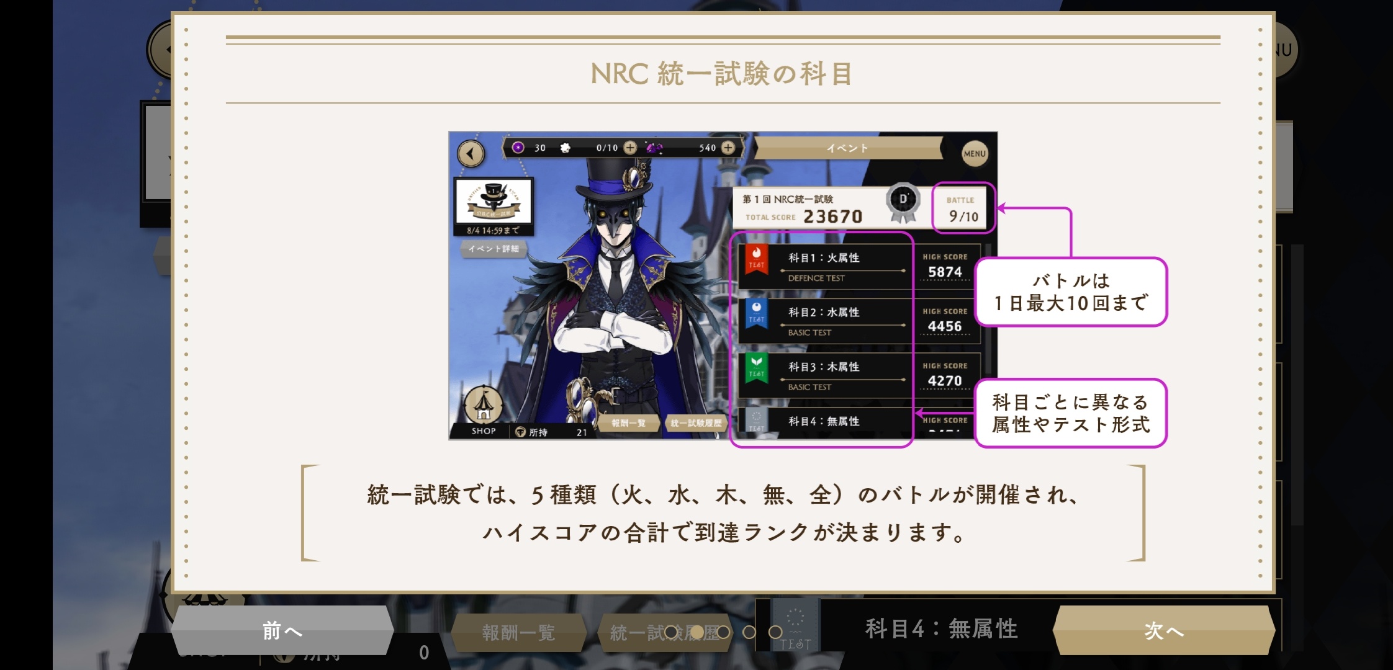Click the イベント詳細 label in tutorial image
Viewport: 1393px width, 670px height.
pyautogui.click(x=494, y=249)
